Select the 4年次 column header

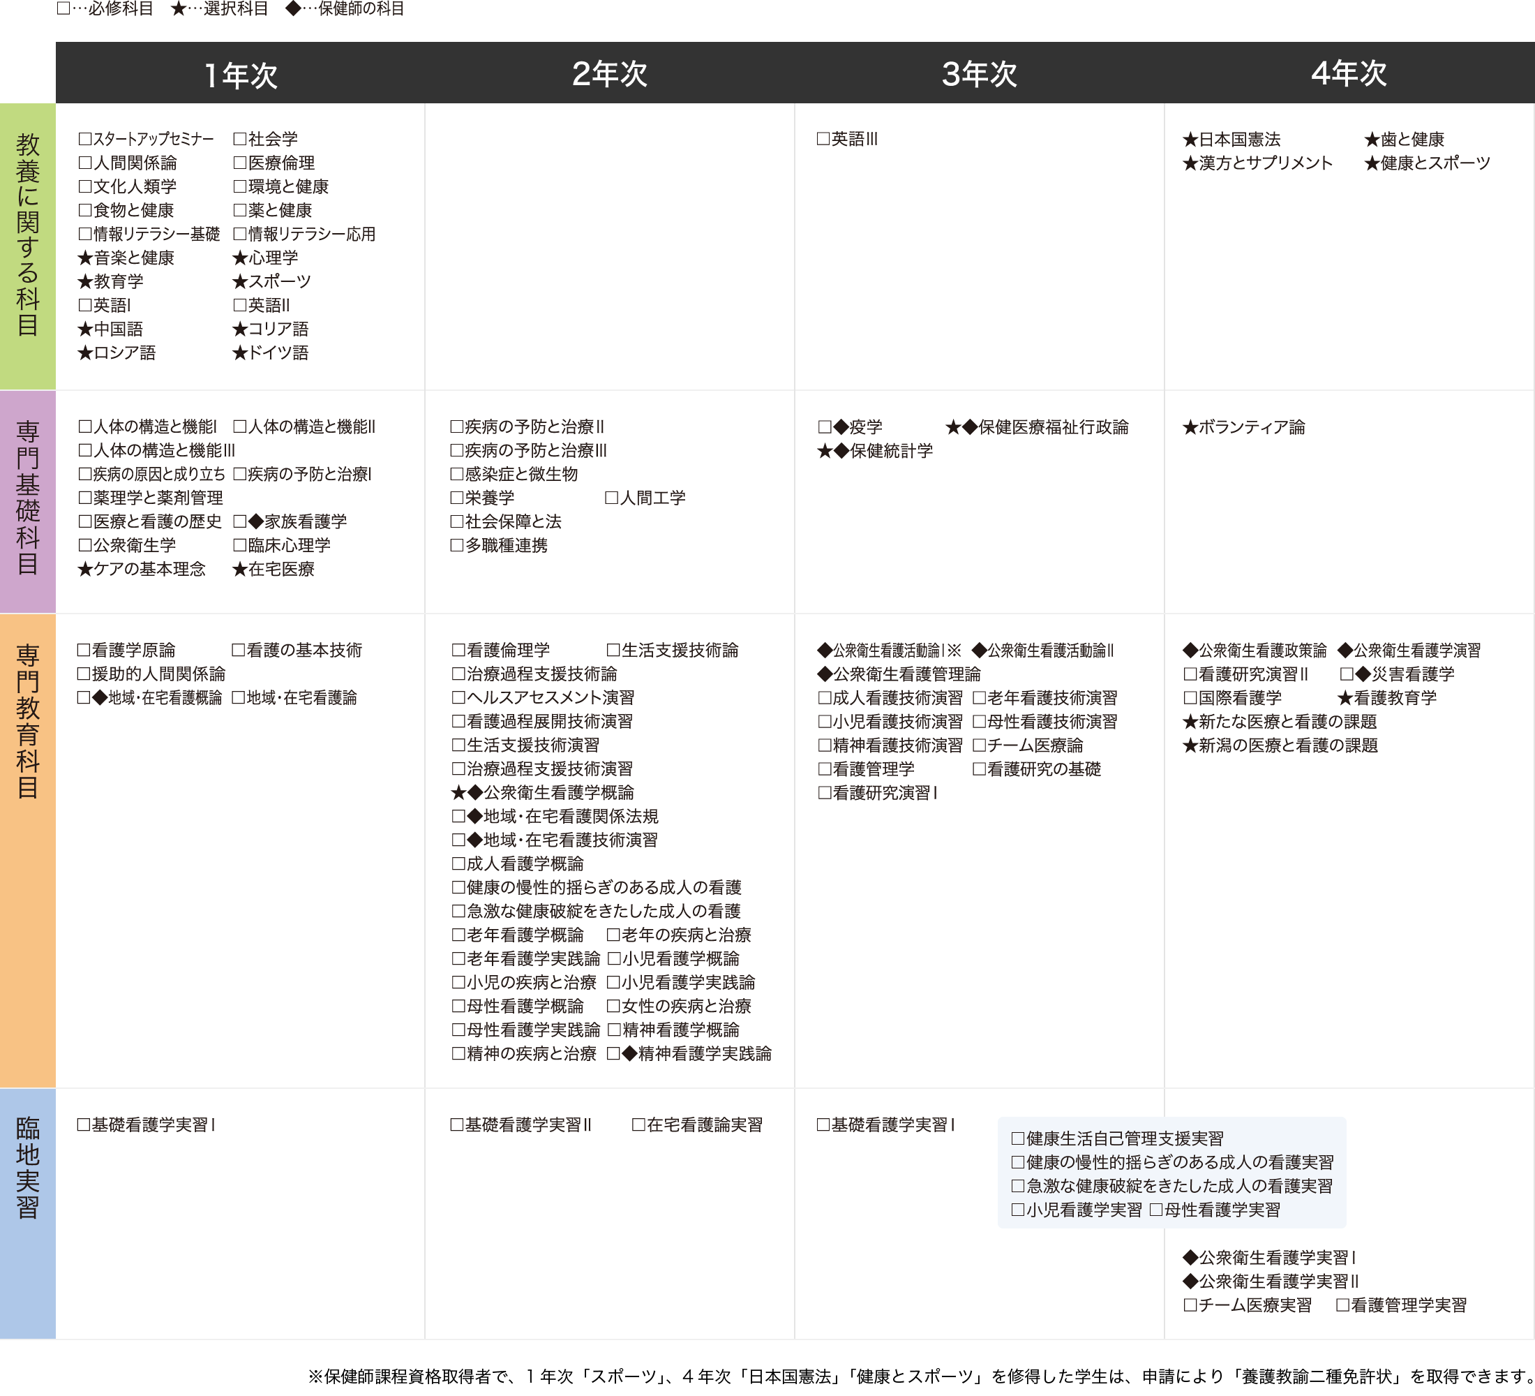click(x=1349, y=74)
